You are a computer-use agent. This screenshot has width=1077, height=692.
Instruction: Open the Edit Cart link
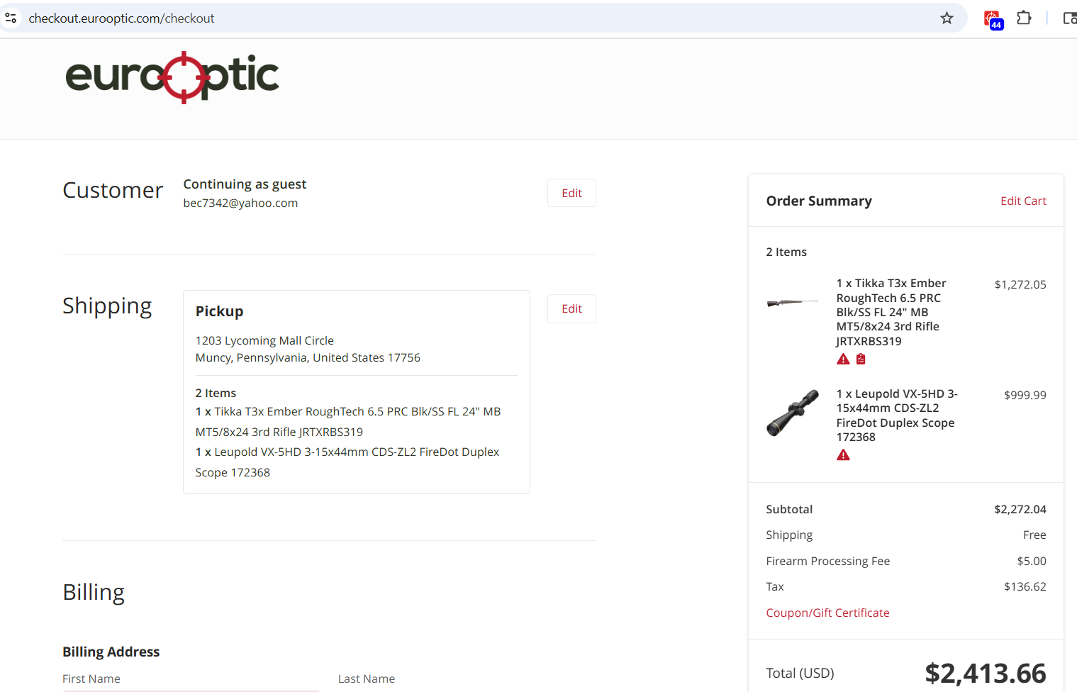(x=1023, y=201)
